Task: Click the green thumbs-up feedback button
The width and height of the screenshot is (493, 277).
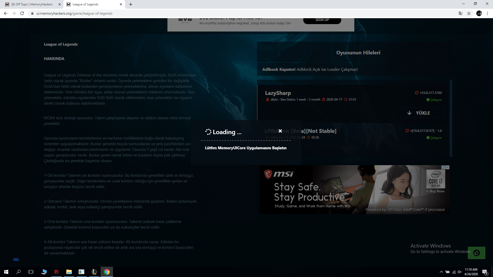Action: tap(477, 253)
